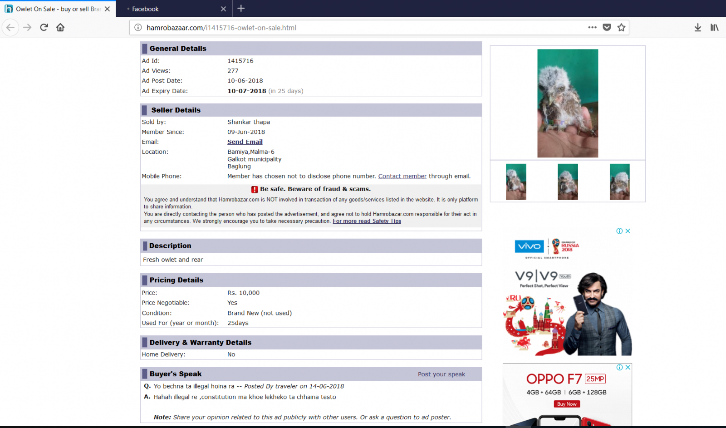
Task: Click the Buyer's Speak heading
Action: 176,374
